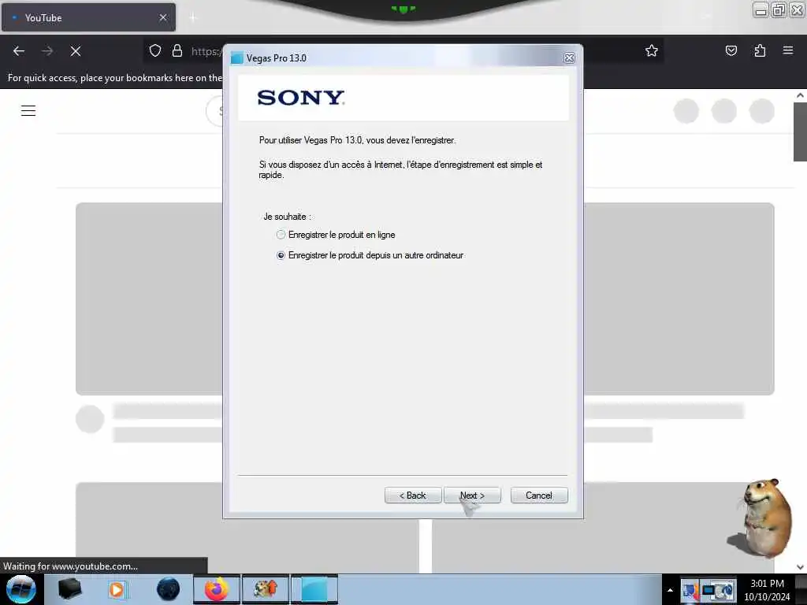Viewport: 807px width, 605px height.
Task: Click the Firefox forward arrow
Action: click(x=47, y=51)
